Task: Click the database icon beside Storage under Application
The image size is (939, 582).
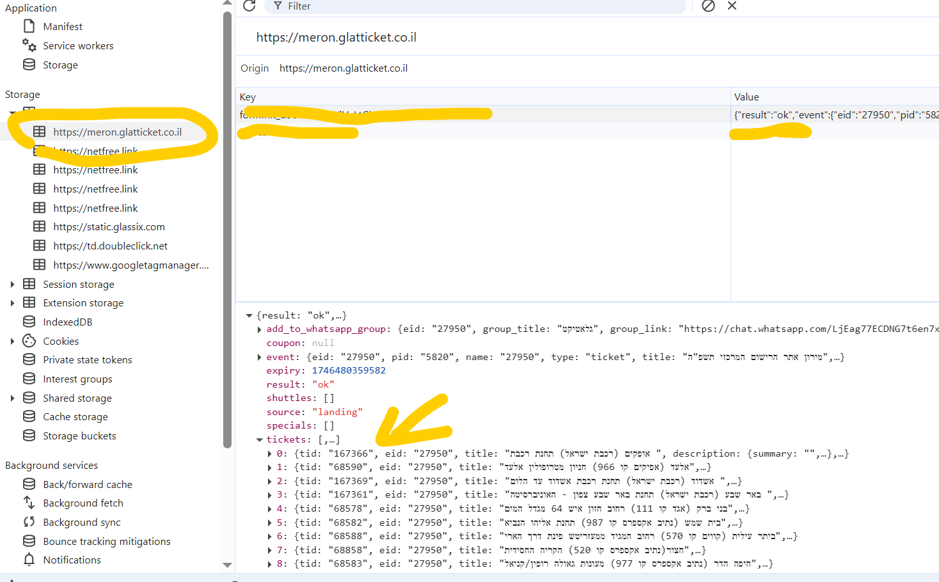Action: pos(29,65)
